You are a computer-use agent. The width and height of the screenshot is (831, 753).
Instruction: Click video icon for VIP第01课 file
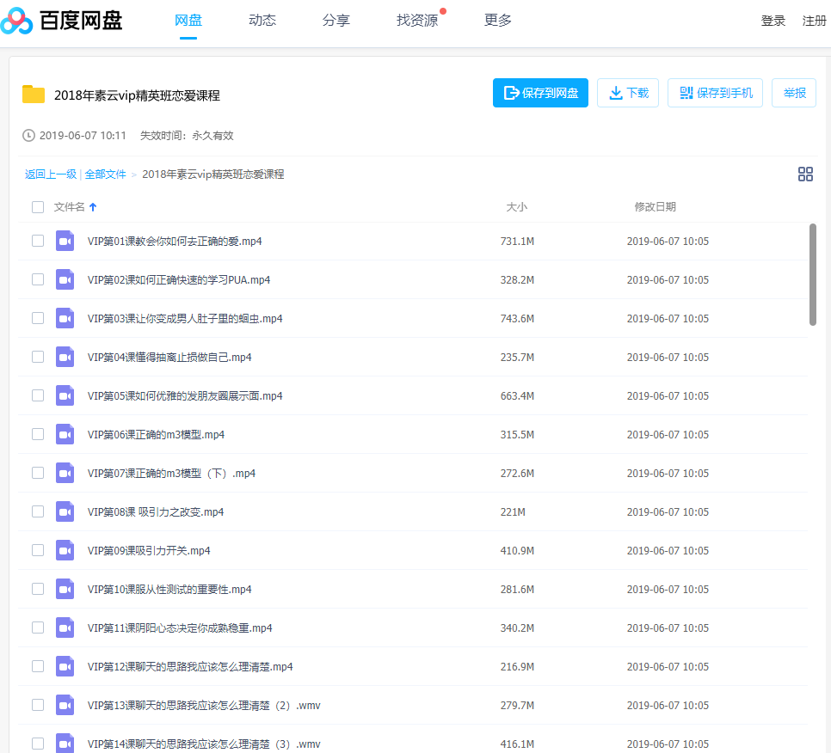point(65,241)
